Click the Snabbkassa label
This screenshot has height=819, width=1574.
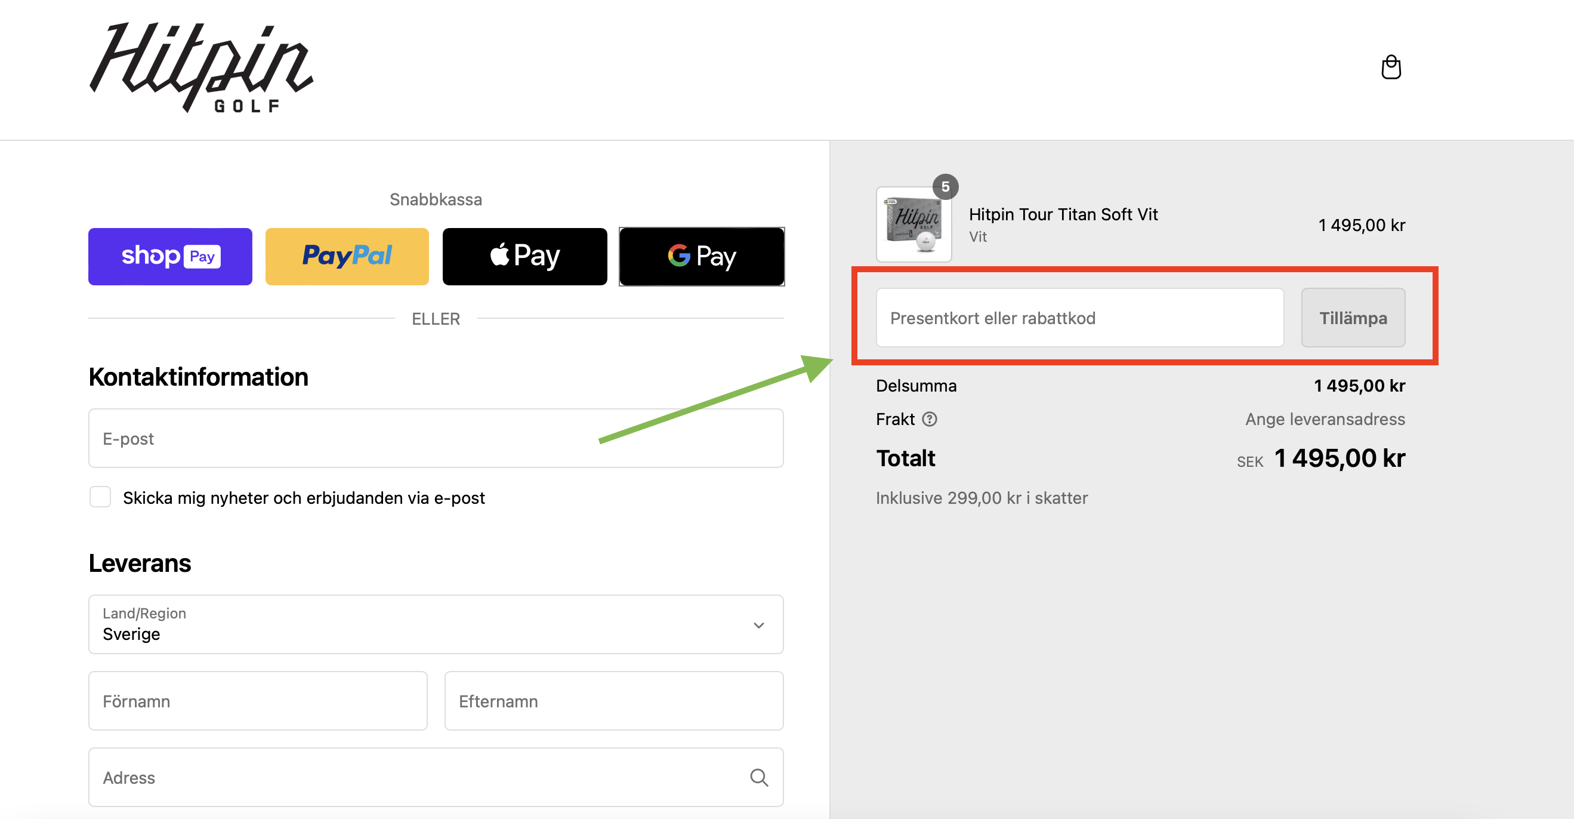click(x=436, y=199)
